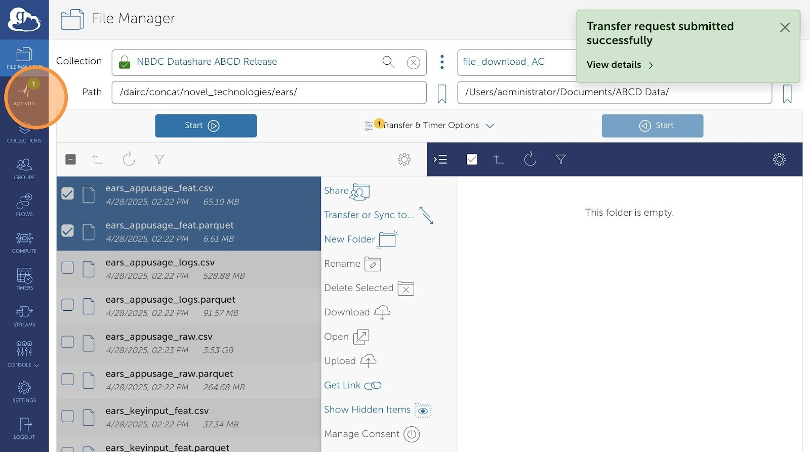Image resolution: width=810 pixels, height=452 pixels.
Task: Open the File Manager sidebar item
Action: 24,58
